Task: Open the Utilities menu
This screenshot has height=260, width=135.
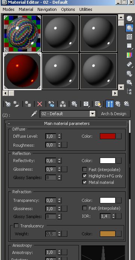Action: (86, 9)
